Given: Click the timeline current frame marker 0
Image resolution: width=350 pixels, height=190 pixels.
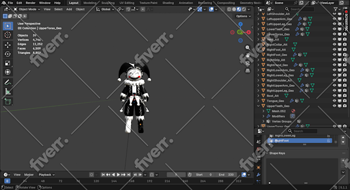Looking at the screenshot, I should click(7, 181).
